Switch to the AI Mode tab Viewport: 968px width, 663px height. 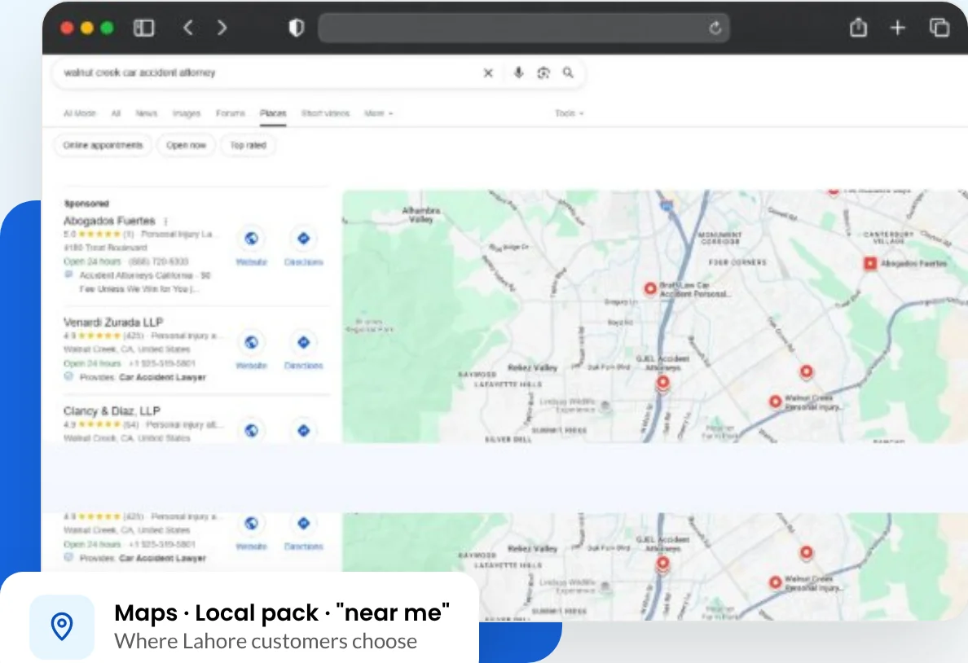point(80,113)
